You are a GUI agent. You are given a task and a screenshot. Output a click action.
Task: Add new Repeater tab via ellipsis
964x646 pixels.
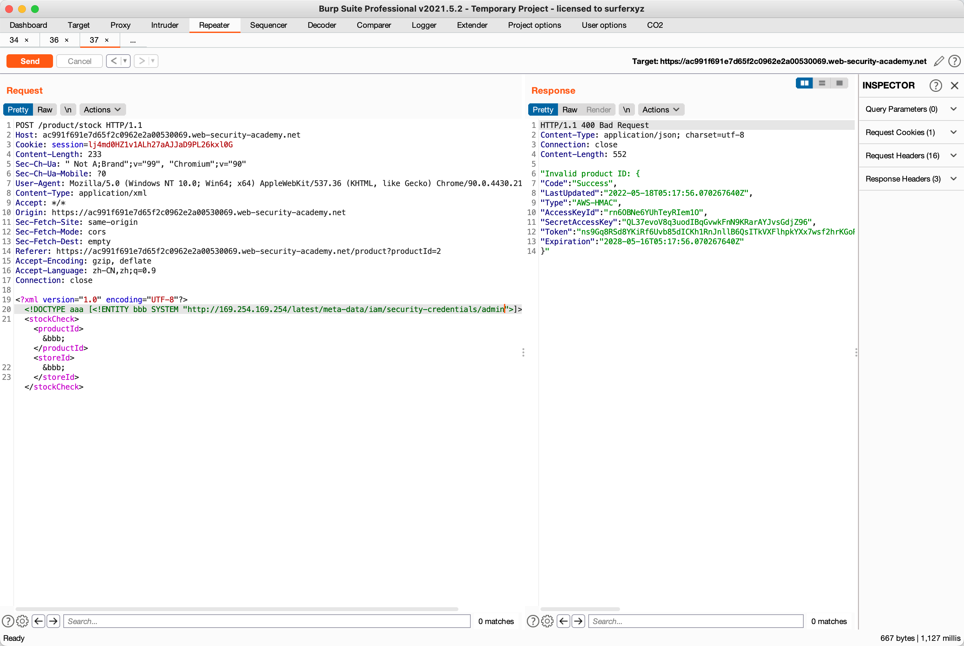(x=133, y=40)
